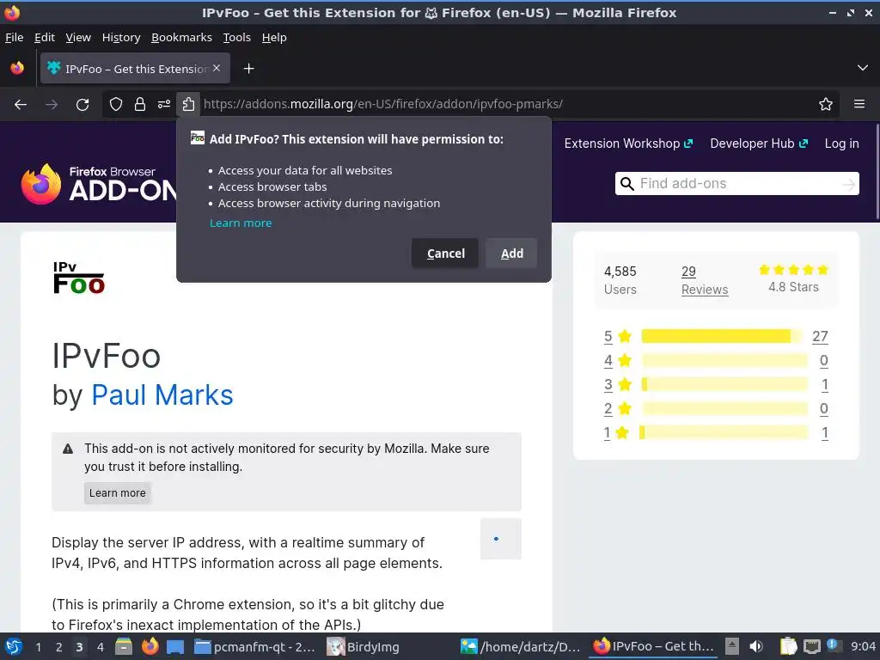
Task: Confirm adding IPvFoo with Add button
Action: coord(512,254)
